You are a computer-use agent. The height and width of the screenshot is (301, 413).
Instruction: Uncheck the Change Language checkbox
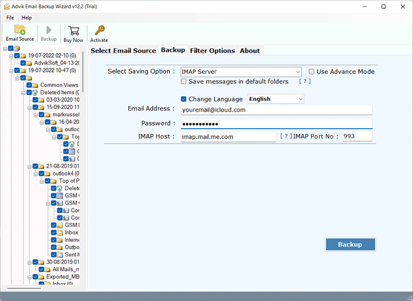tap(184, 99)
